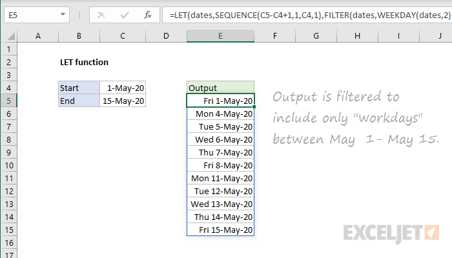Select column G header
This screenshot has height=258, width=452.
tap(316, 36)
